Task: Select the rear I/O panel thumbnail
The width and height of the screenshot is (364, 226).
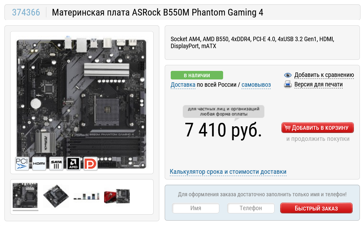Action: [86, 196]
